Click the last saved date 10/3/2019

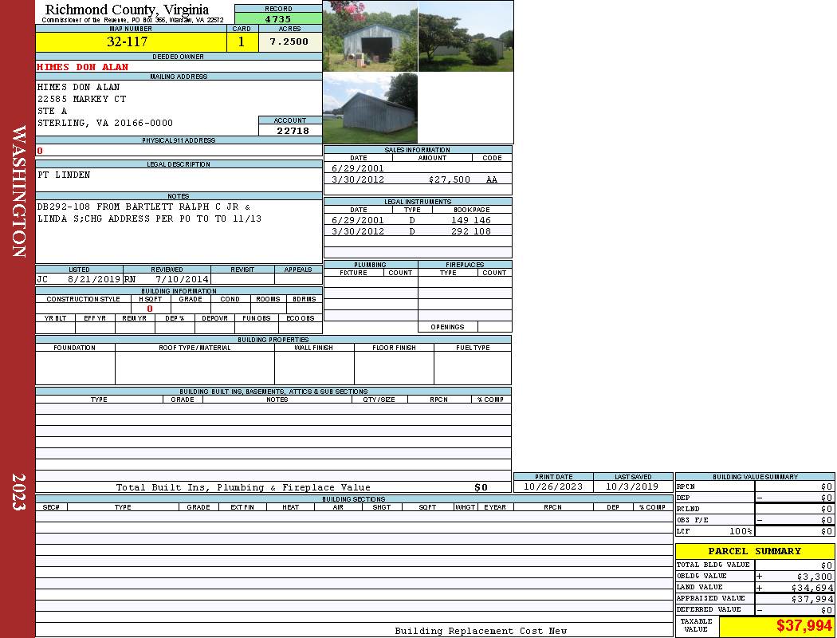[x=632, y=486]
